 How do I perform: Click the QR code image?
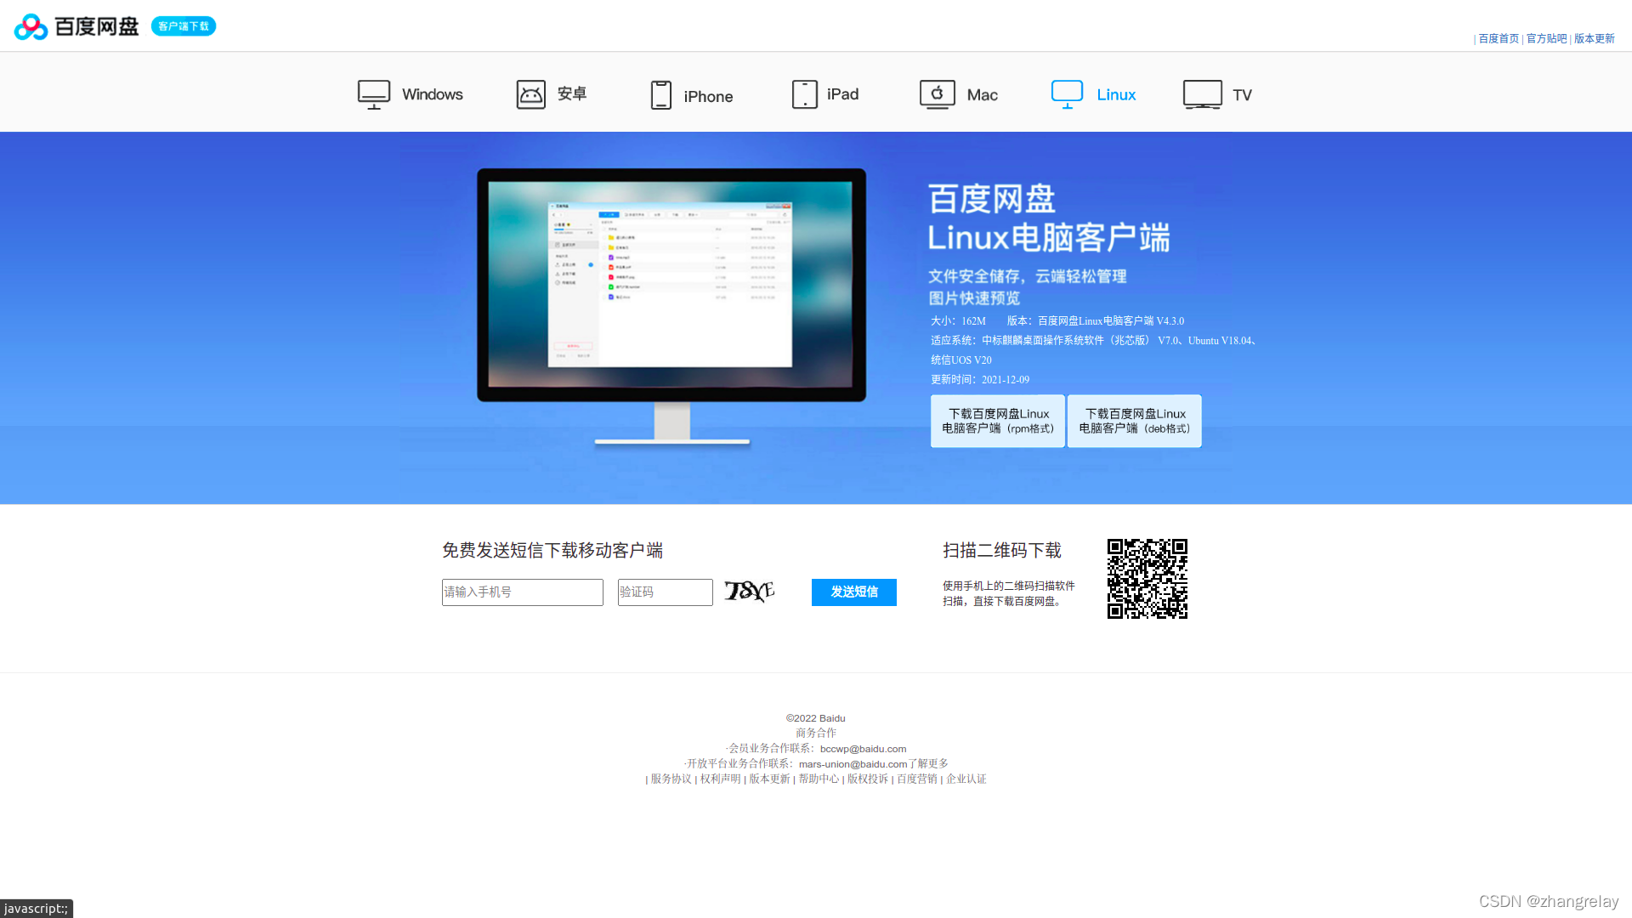(1147, 579)
